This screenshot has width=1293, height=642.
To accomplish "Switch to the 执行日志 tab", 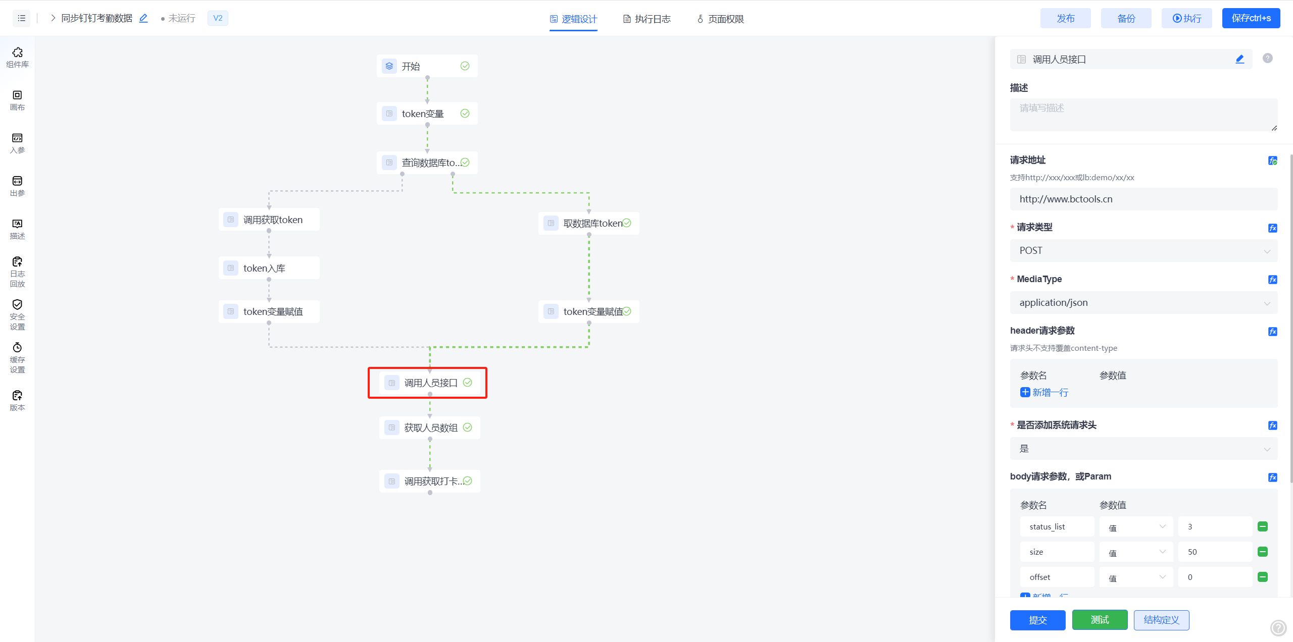I will coord(646,19).
